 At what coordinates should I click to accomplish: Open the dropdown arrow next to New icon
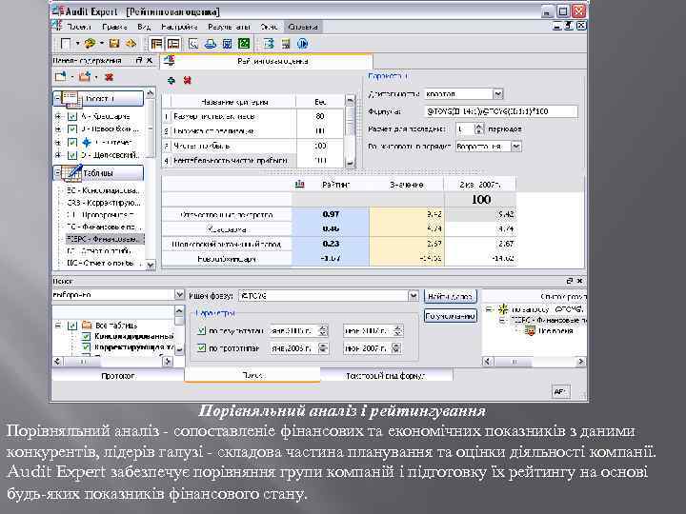(x=77, y=43)
